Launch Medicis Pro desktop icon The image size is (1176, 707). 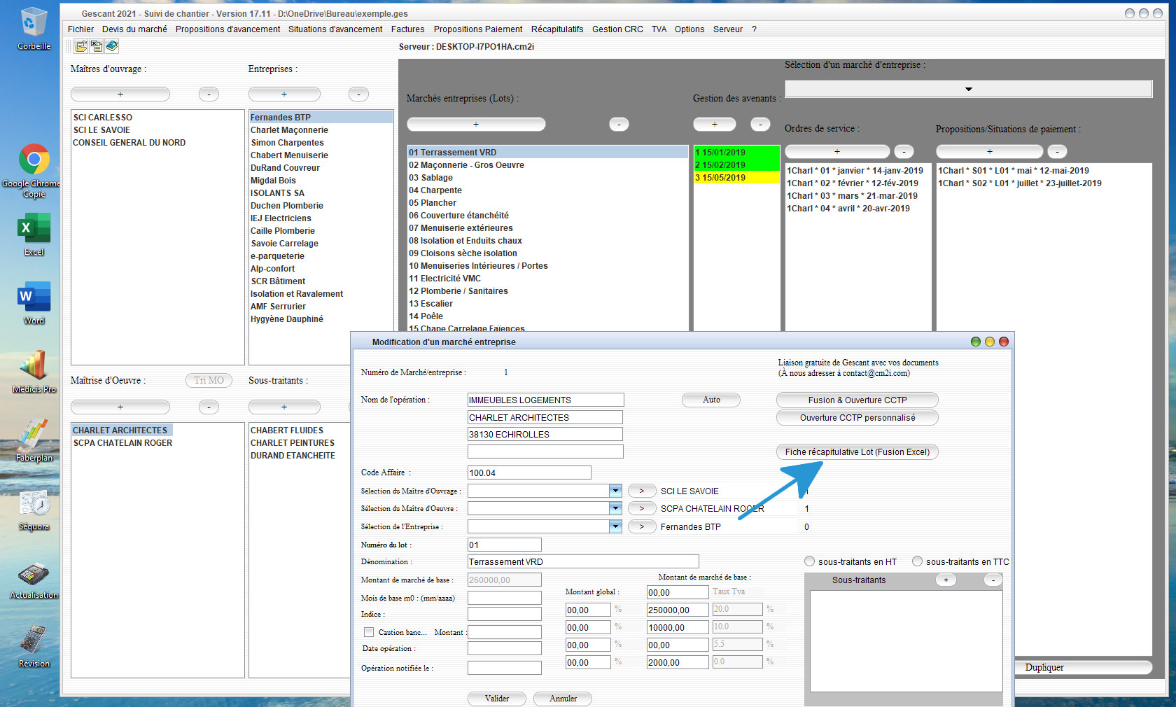34,372
